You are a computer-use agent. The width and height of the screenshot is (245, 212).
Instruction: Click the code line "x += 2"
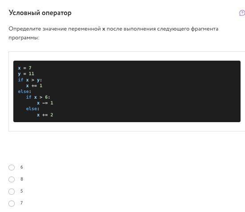(x=45, y=115)
